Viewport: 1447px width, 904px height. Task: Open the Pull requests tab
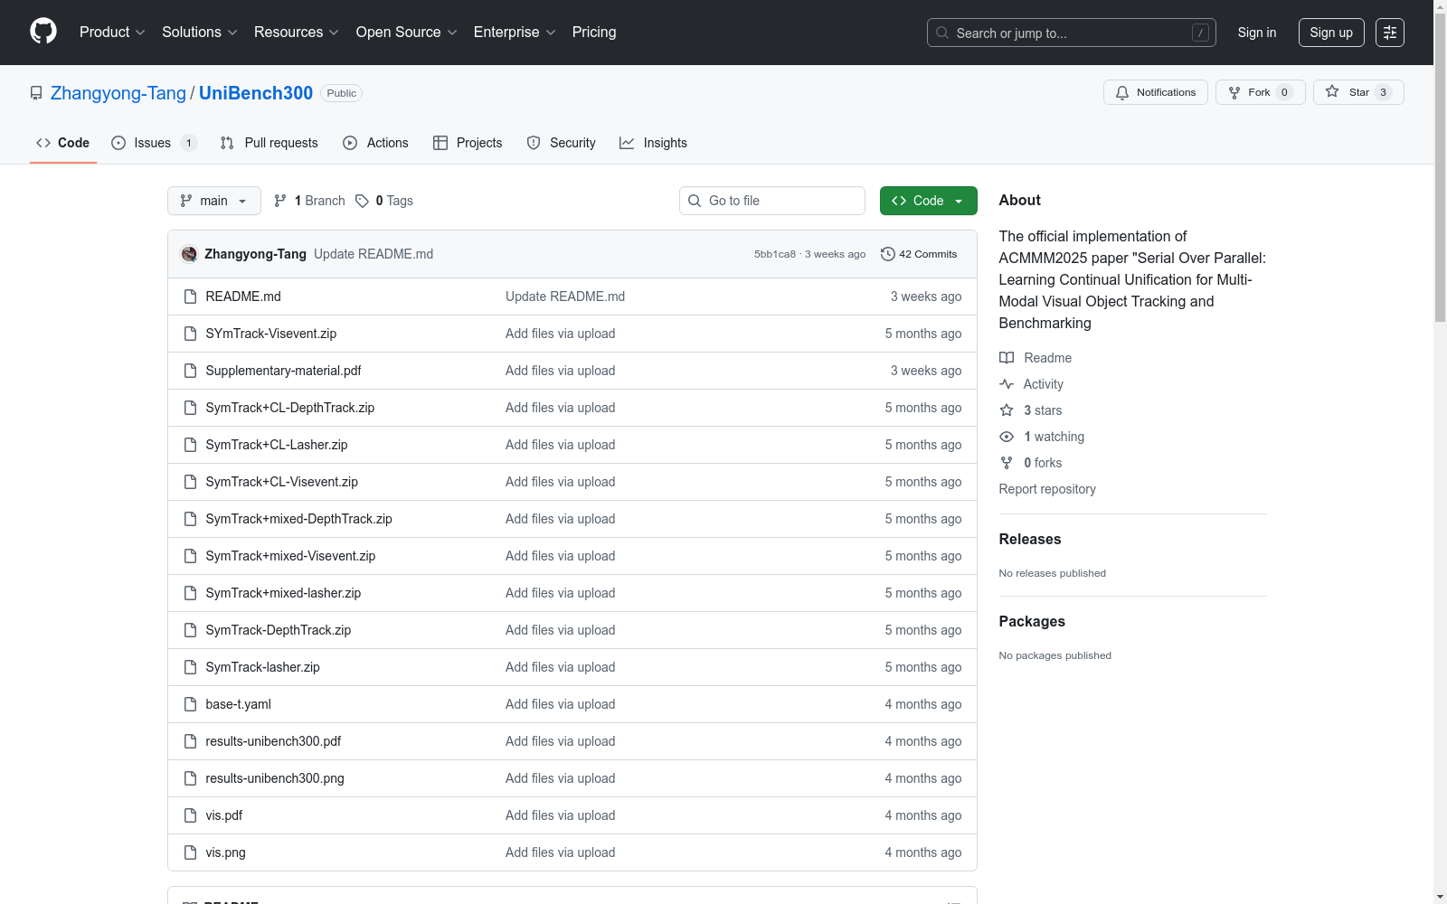click(270, 143)
